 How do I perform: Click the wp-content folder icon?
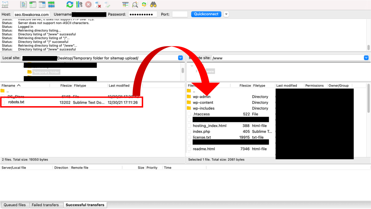click(x=189, y=103)
